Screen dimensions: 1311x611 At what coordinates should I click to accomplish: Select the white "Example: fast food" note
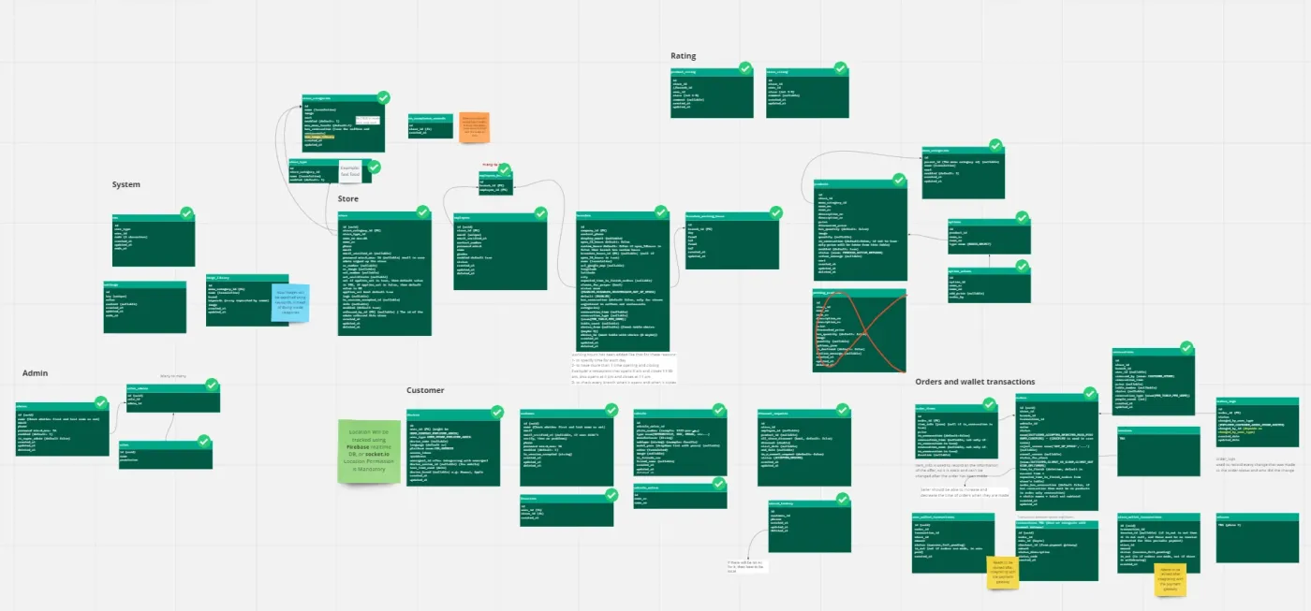click(x=350, y=172)
